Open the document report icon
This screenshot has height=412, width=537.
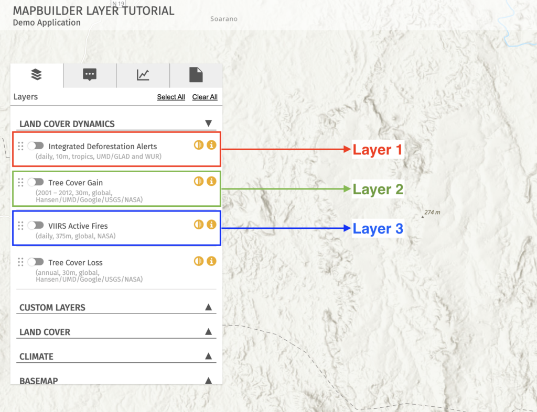(196, 74)
